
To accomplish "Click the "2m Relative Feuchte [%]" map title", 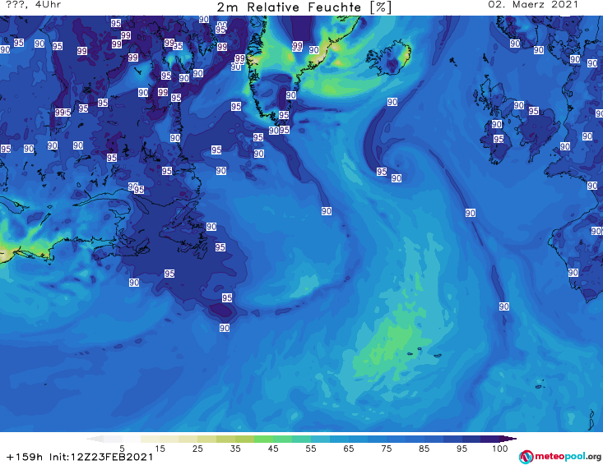I will pos(304,7).
